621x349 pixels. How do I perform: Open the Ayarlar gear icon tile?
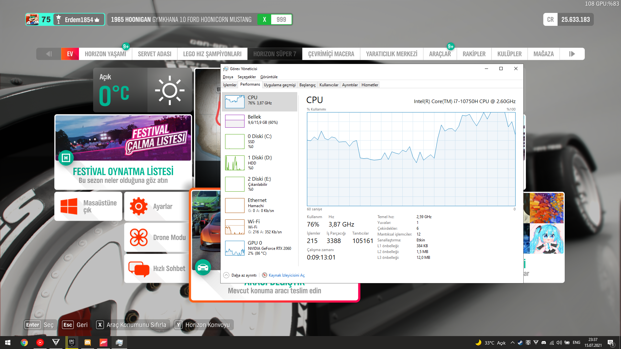[139, 206]
